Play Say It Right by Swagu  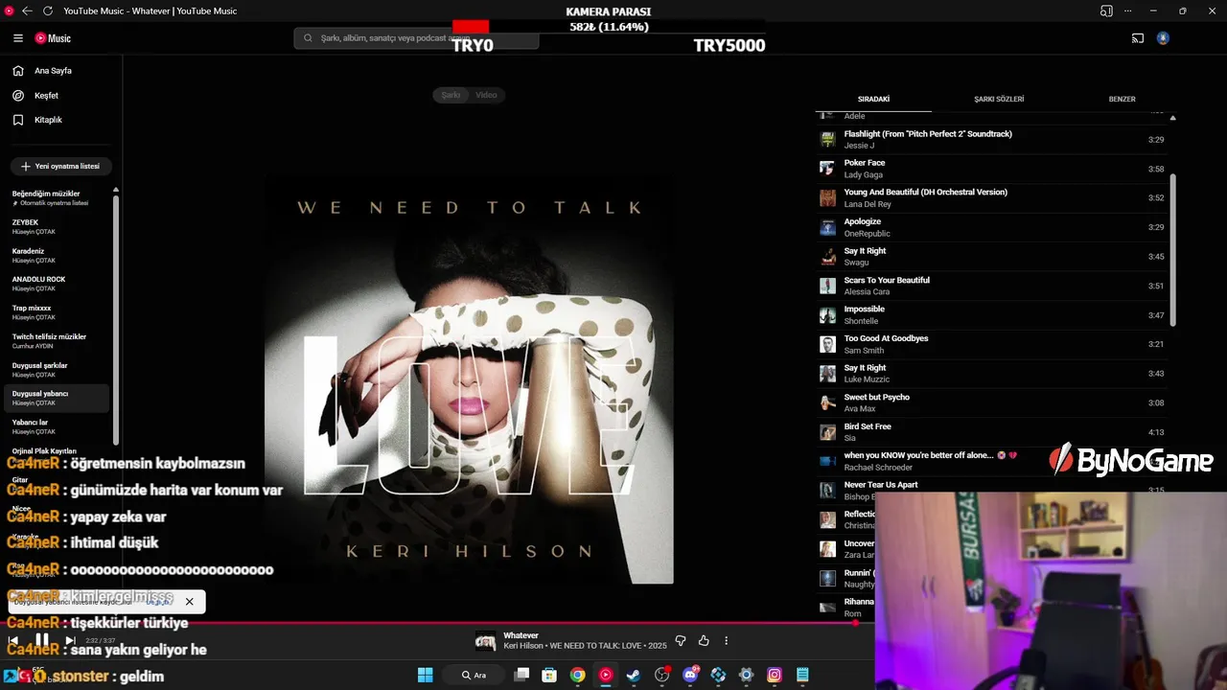point(993,257)
